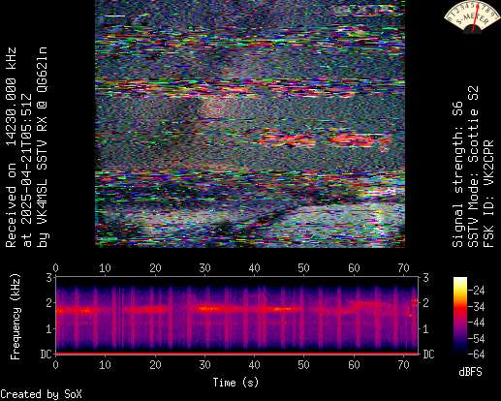Click the SSTV Mode Scottie S2 label
The width and height of the screenshot is (501, 401).
click(473, 167)
